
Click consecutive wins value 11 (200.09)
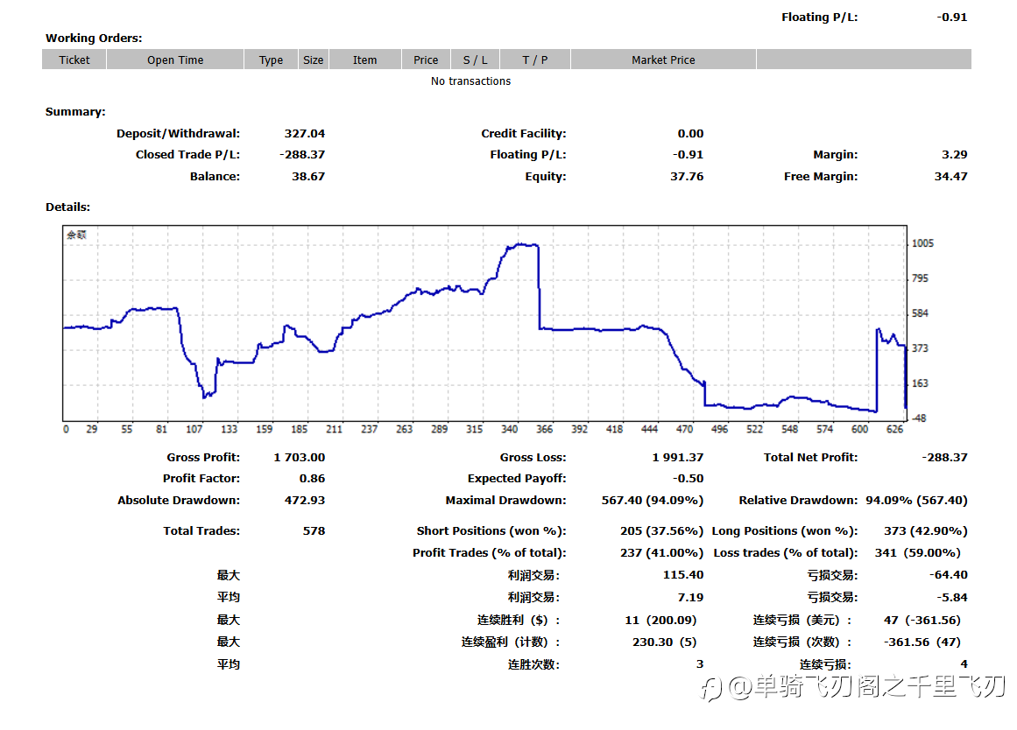pos(661,621)
